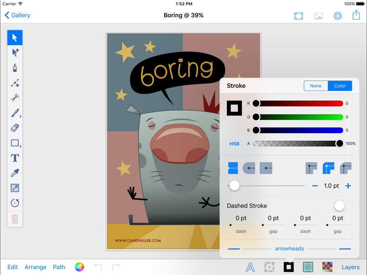Select the Pen tool
This screenshot has width=367, height=275.
coord(15,68)
